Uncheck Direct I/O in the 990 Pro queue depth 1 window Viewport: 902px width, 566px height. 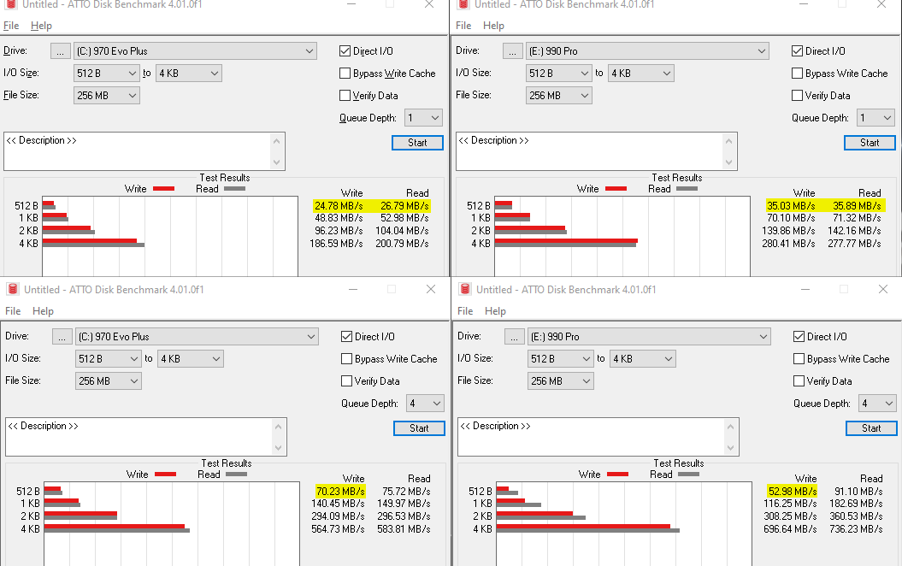pyautogui.click(x=798, y=51)
